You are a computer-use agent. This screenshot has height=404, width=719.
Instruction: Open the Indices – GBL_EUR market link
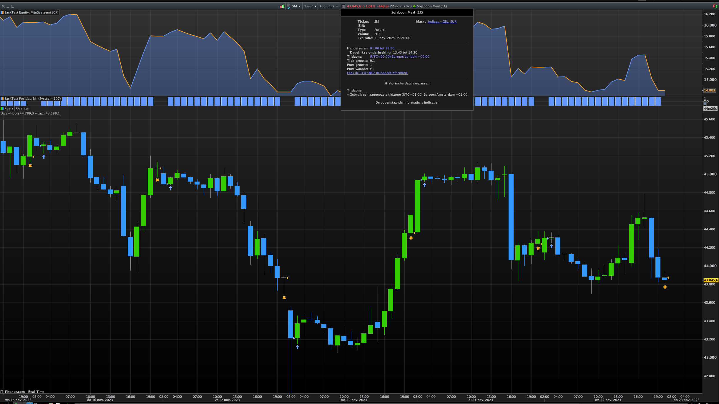442,21
